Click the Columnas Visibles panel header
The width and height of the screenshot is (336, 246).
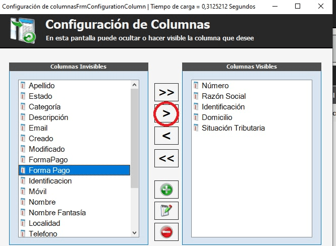point(251,67)
